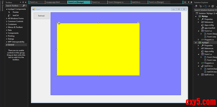
Task: Click button1 on the form designer
Action: (x=41, y=16)
